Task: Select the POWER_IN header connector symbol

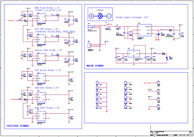Action: pos(89,46)
